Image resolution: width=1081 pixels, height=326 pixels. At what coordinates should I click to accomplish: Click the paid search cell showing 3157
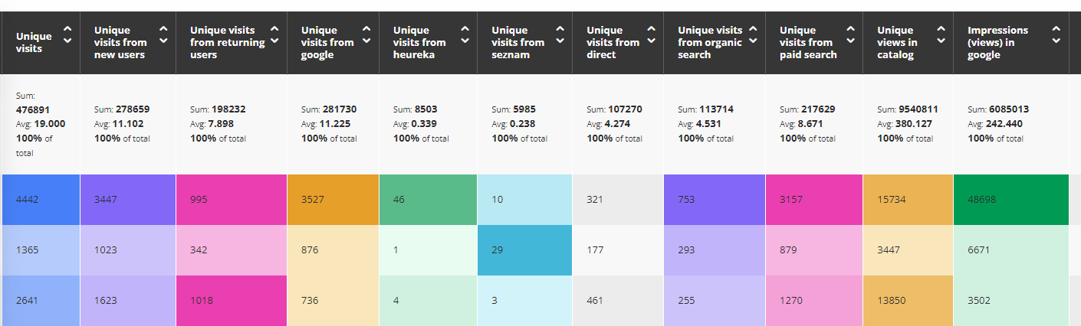pos(813,199)
